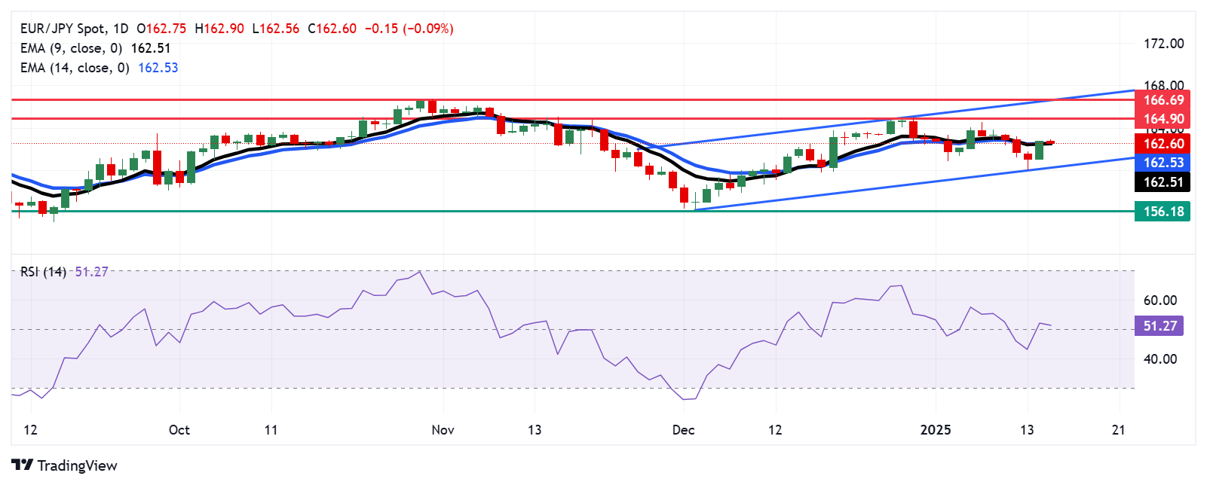1207x485 pixels.
Task: Click the red 166.69 price label
Action: pyautogui.click(x=1163, y=100)
